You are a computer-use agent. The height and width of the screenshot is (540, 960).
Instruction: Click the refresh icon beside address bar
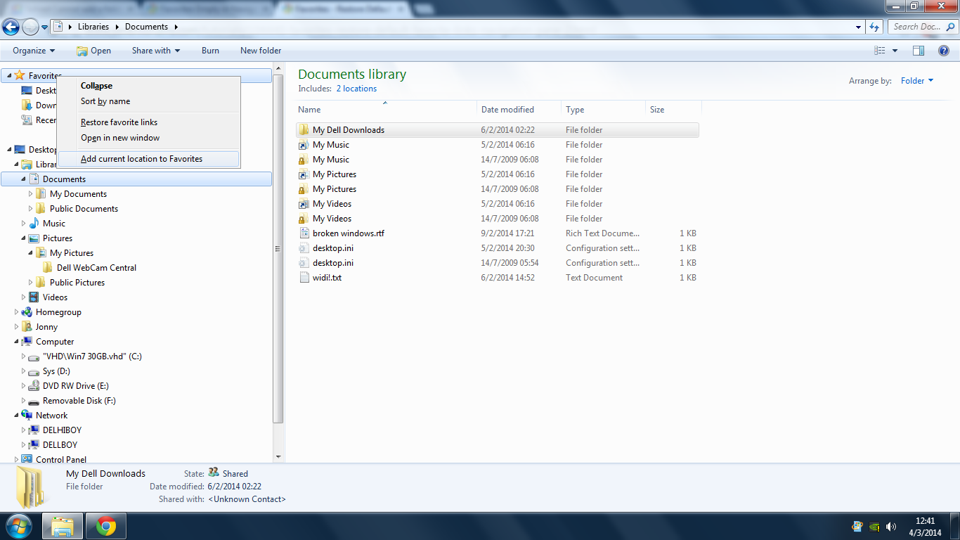874,27
